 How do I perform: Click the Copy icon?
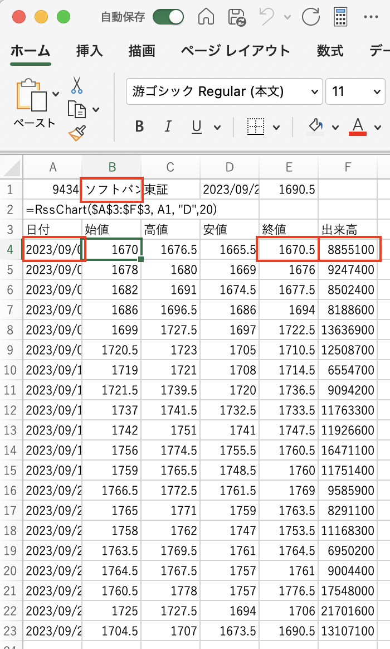[76, 109]
